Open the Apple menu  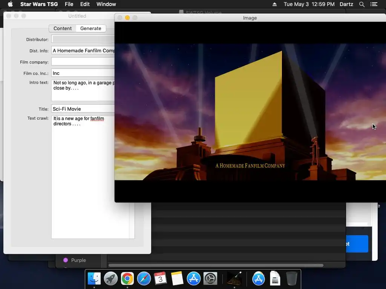pyautogui.click(x=10, y=4)
